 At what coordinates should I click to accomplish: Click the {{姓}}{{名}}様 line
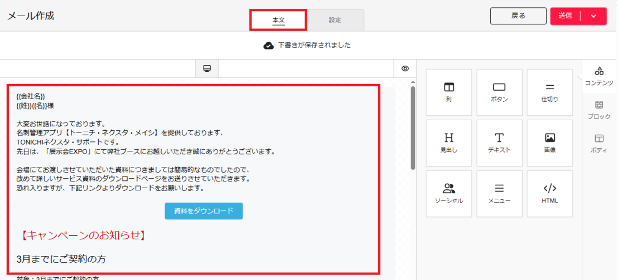tap(35, 105)
